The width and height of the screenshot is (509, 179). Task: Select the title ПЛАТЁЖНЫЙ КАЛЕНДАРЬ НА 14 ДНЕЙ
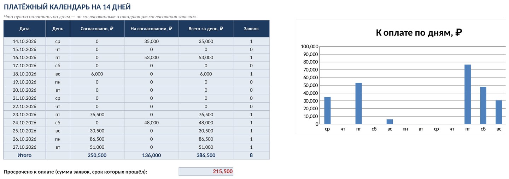[67, 7]
